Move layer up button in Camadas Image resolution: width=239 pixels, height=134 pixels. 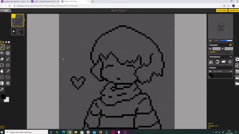(x=214, y=49)
